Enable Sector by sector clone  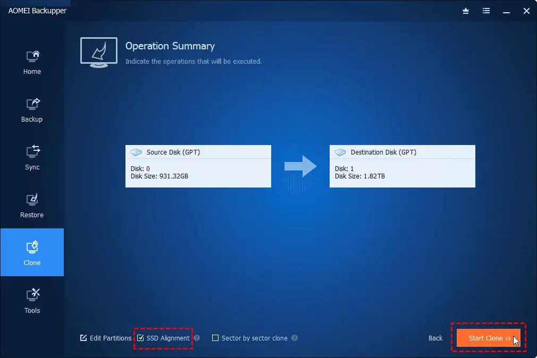[x=215, y=338]
